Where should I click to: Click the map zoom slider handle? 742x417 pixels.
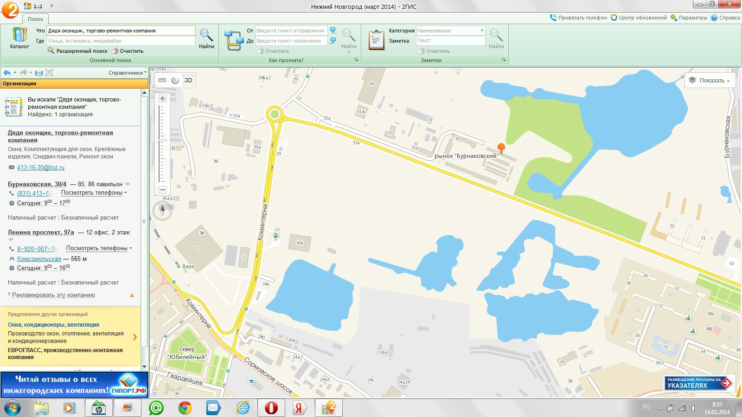tap(162, 139)
